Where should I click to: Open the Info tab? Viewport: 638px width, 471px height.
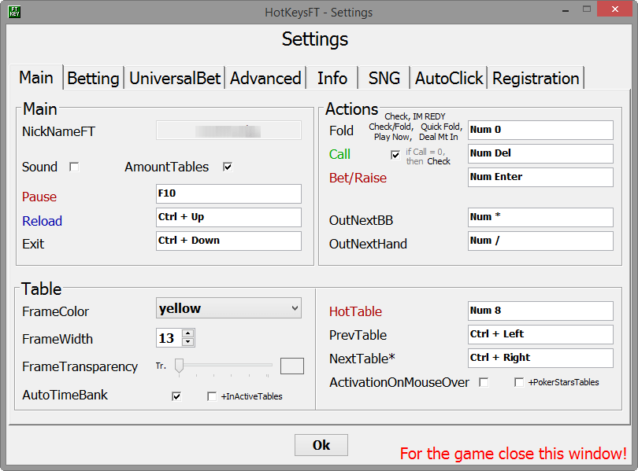click(x=332, y=78)
